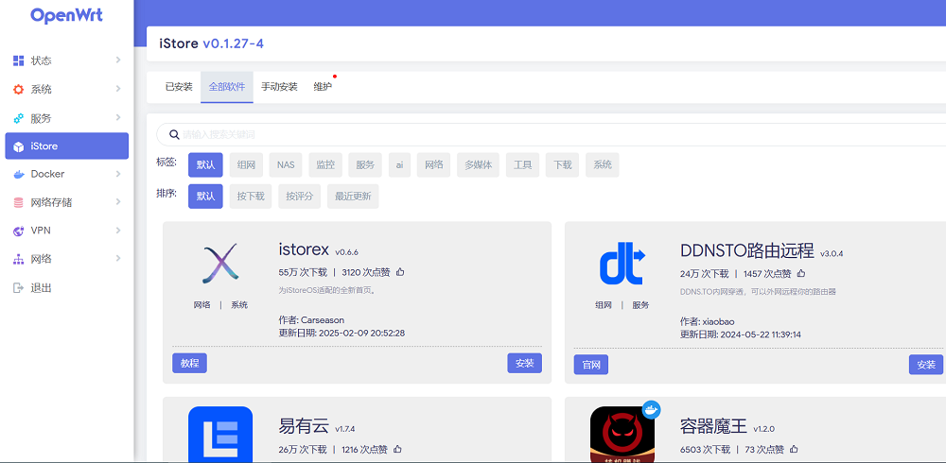The image size is (946, 463).
Task: Select the ai tag filter
Action: pos(399,164)
